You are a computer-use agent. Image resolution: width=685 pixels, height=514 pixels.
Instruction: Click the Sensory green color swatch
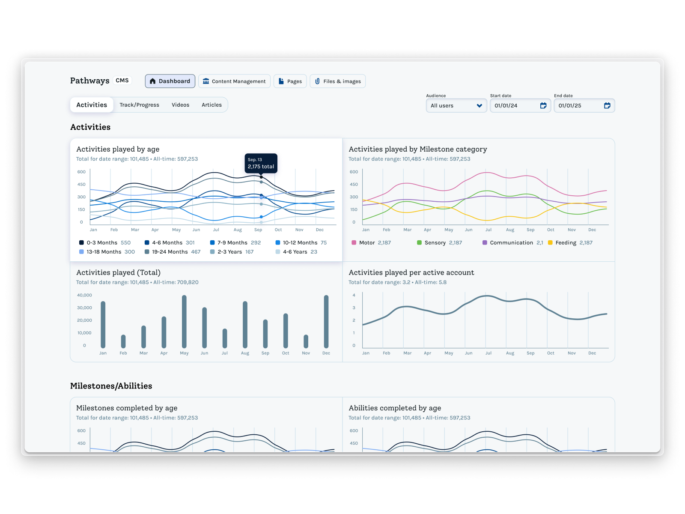click(x=419, y=242)
